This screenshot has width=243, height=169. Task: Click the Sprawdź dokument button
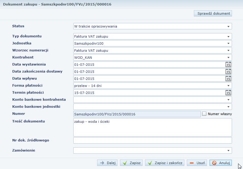click(x=213, y=13)
